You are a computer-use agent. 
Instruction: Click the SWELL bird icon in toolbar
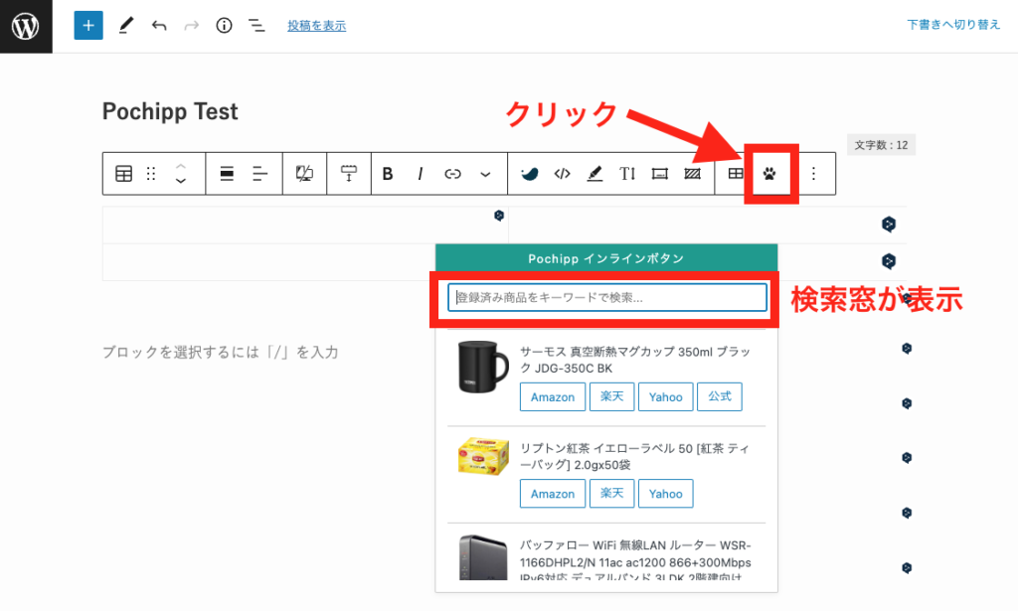click(x=529, y=174)
